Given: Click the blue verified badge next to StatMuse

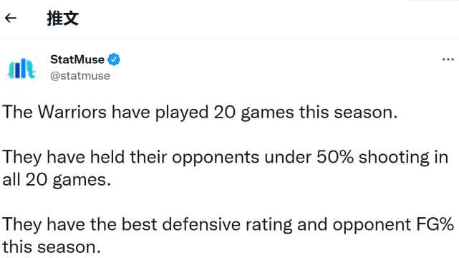Looking at the screenshot, I should (x=114, y=59).
